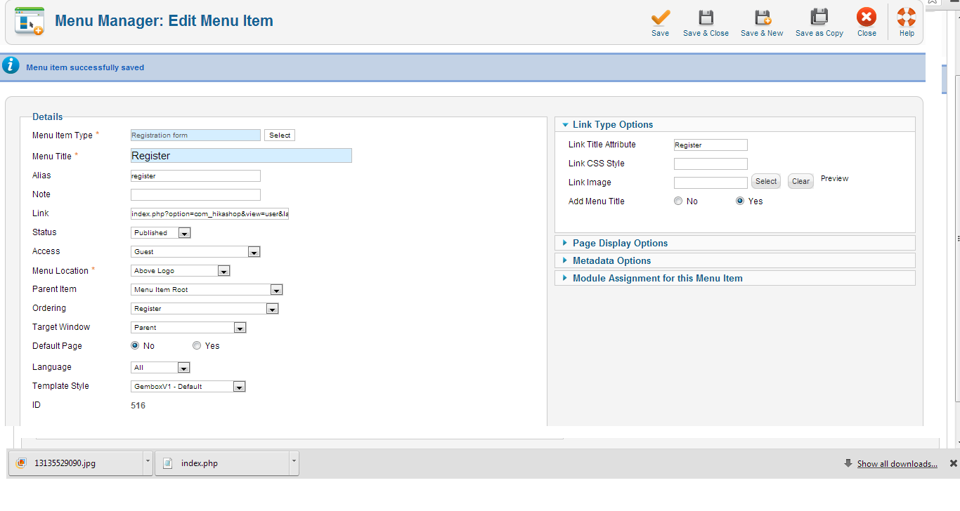Open Parent Item Menu Item Root dropdown
This screenshot has height=511, width=960.
click(x=207, y=289)
